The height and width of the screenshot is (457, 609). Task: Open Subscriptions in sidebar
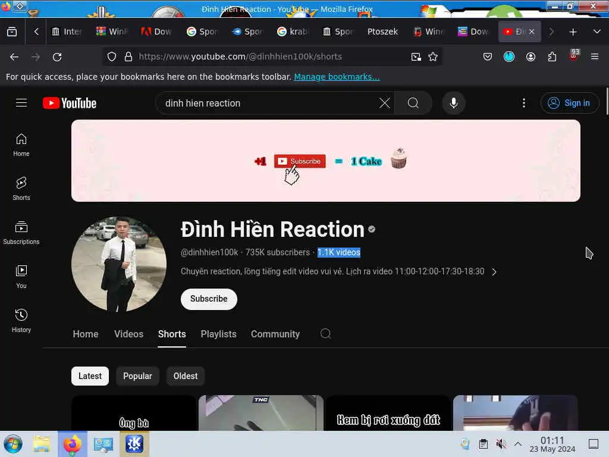pos(21,233)
